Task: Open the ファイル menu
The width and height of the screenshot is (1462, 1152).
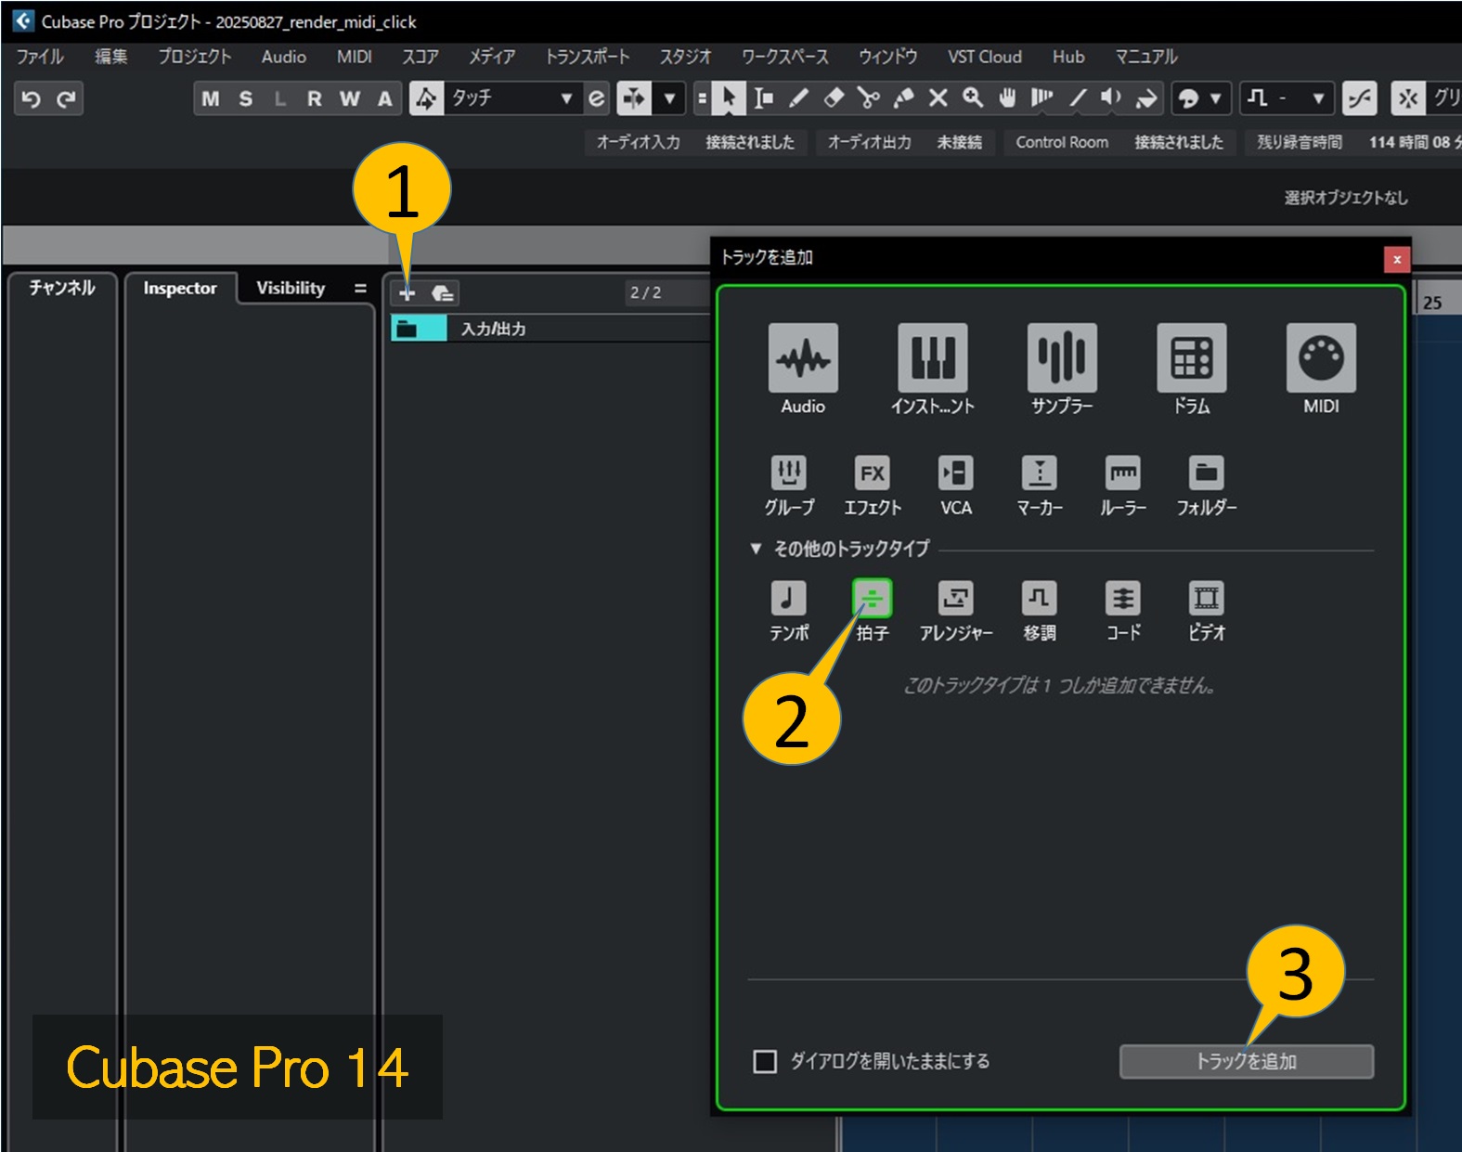Action: tap(40, 57)
